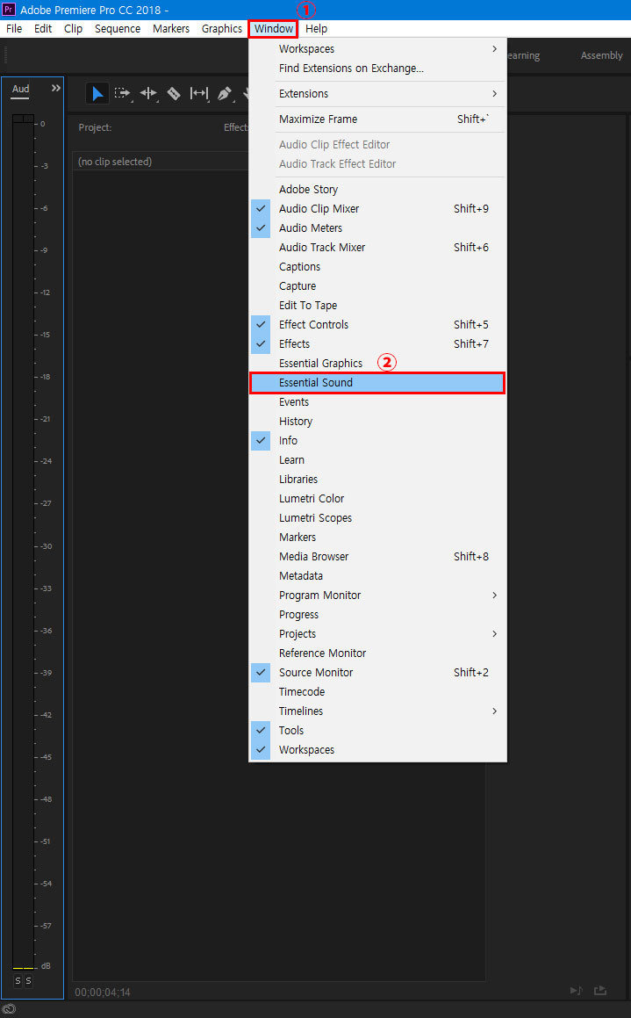Click the left S solo button under audio meters

18,980
